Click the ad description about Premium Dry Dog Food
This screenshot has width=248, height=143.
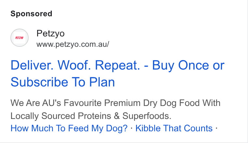[x=116, y=109]
